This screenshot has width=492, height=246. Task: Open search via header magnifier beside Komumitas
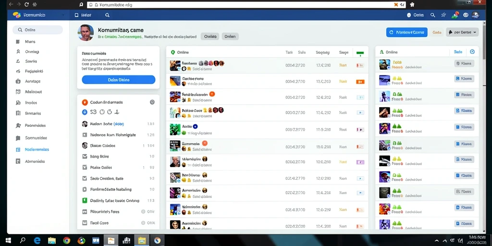(x=107, y=15)
